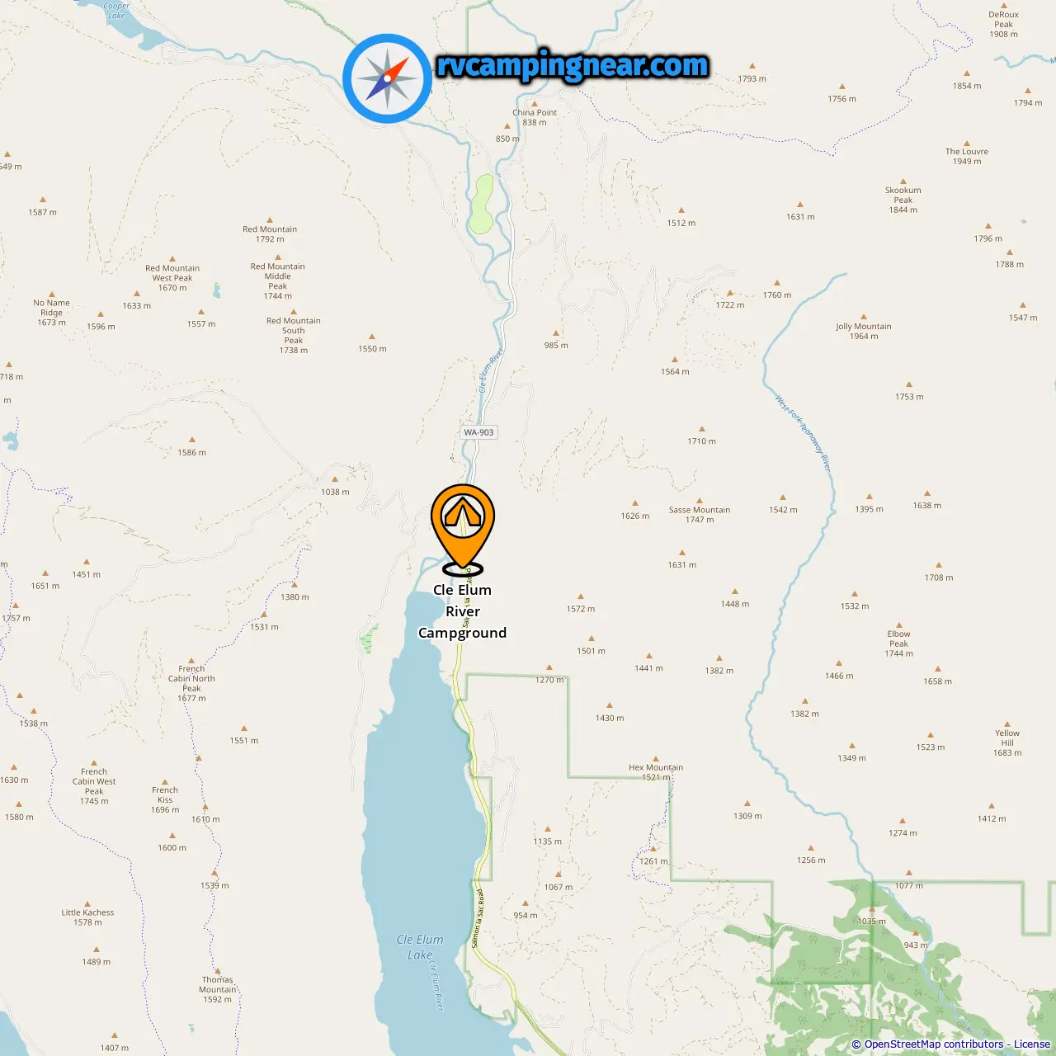Select the Cle Elum River Campground label

coord(462,611)
